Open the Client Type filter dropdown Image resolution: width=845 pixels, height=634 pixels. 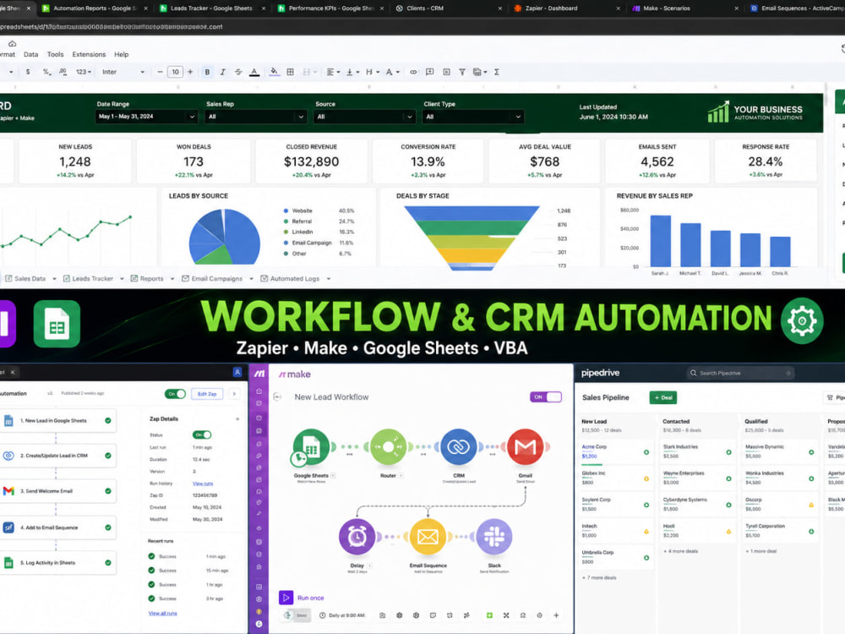point(473,117)
